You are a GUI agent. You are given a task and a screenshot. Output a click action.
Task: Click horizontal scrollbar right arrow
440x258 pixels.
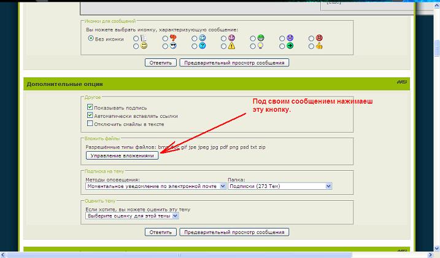(x=431, y=255)
